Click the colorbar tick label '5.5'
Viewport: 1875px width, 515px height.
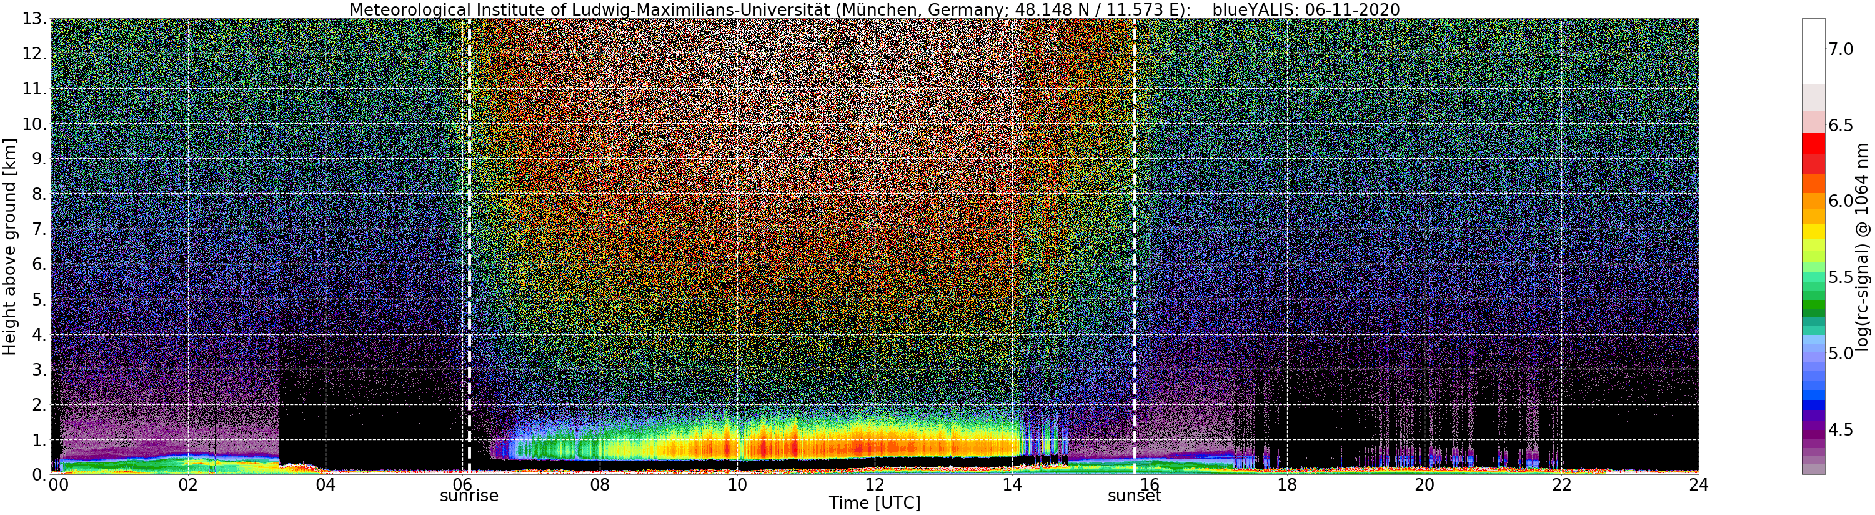coord(1841,277)
